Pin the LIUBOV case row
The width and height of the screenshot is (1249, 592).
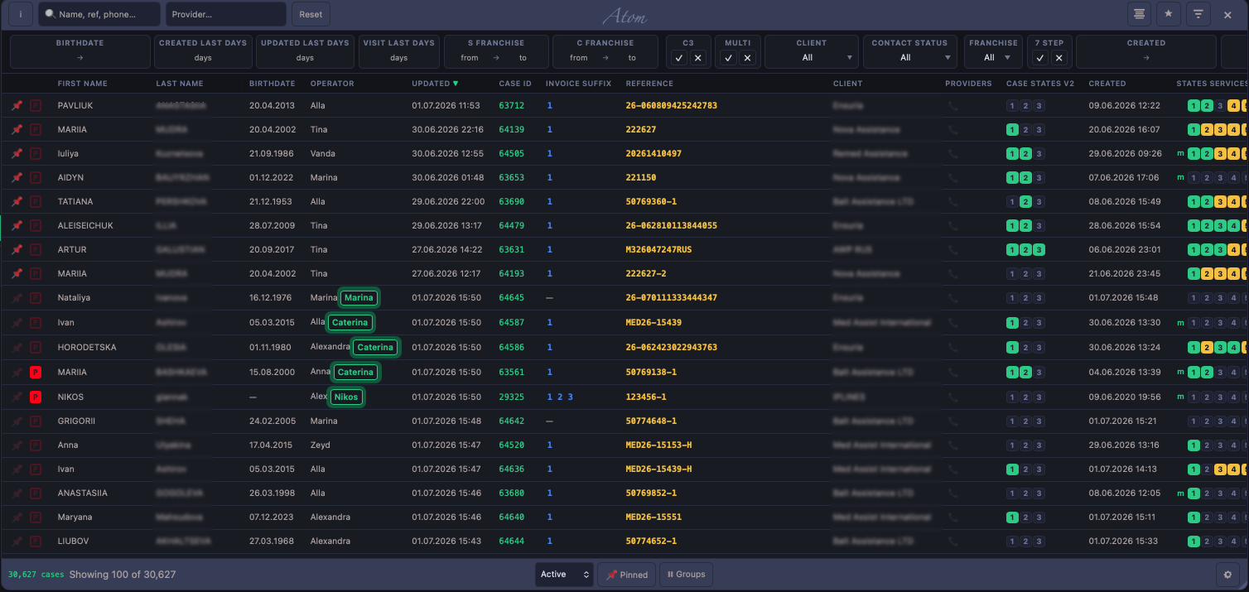point(17,541)
